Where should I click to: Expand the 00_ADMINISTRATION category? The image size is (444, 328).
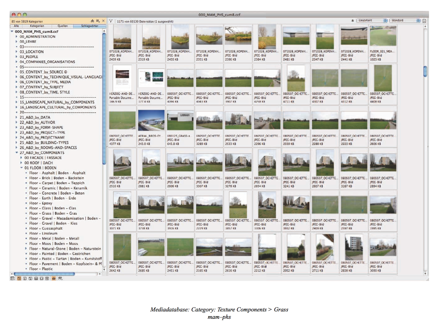[16, 37]
